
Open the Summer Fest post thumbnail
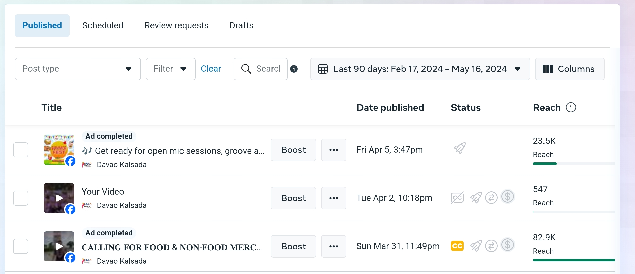click(59, 150)
